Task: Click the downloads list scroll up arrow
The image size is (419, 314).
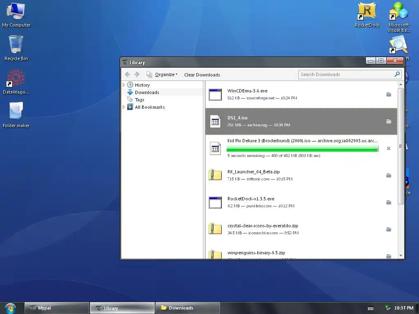Action: (x=401, y=84)
